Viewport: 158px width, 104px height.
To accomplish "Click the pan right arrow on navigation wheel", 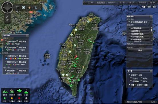I will click(11, 7).
